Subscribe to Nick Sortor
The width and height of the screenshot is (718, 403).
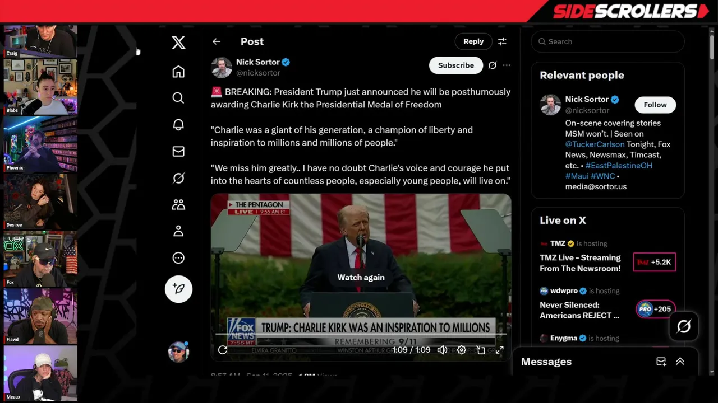tap(456, 65)
